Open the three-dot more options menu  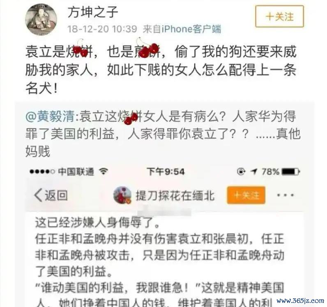click(285, 195)
